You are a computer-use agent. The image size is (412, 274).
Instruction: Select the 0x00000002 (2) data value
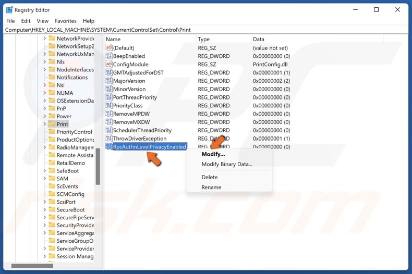coord(271,81)
